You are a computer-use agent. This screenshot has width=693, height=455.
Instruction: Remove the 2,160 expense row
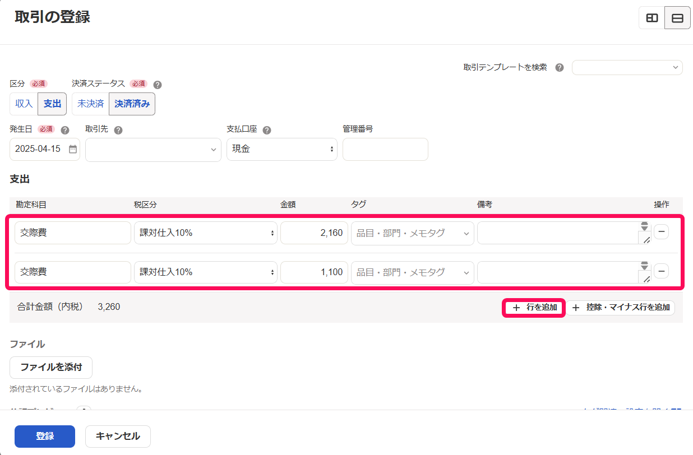661,231
